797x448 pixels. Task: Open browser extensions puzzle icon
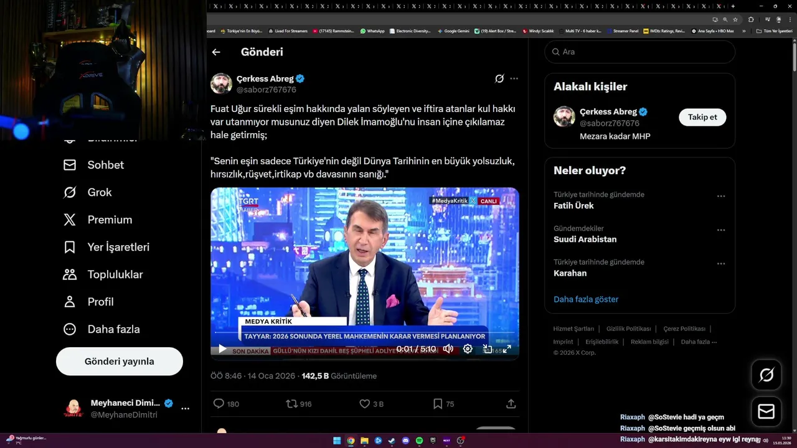(751, 19)
